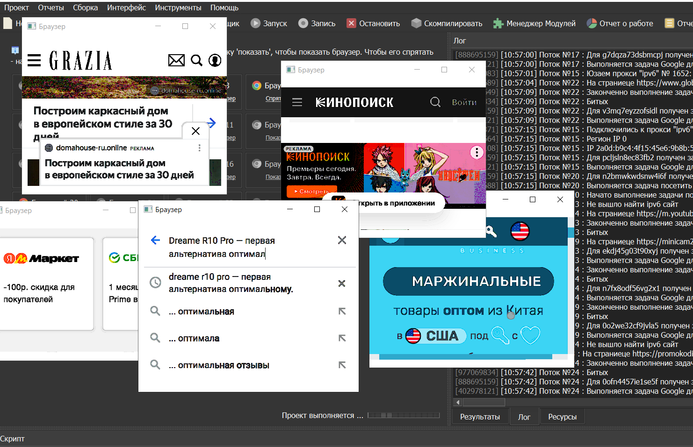The height and width of the screenshot is (447, 693).
Task: Switch to the Результаты tab
Action: 480,417
